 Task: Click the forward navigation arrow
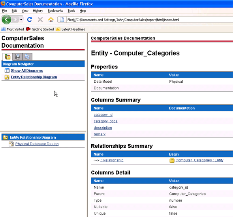[x=15, y=19]
